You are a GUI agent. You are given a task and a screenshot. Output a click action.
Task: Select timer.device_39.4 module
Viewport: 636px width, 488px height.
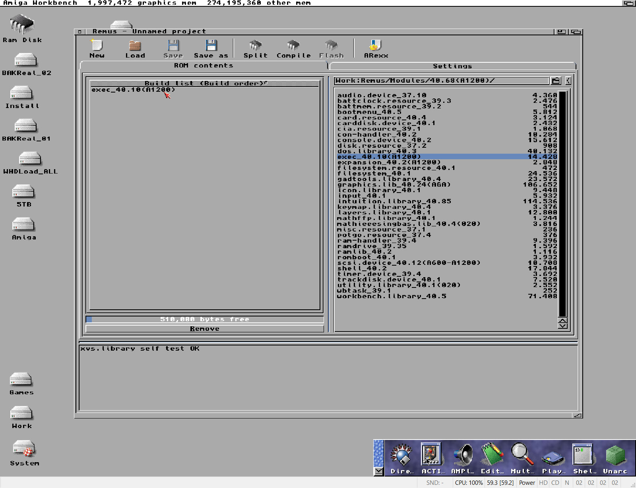coord(447,274)
